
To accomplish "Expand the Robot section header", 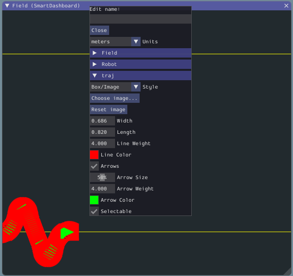I will point(140,64).
